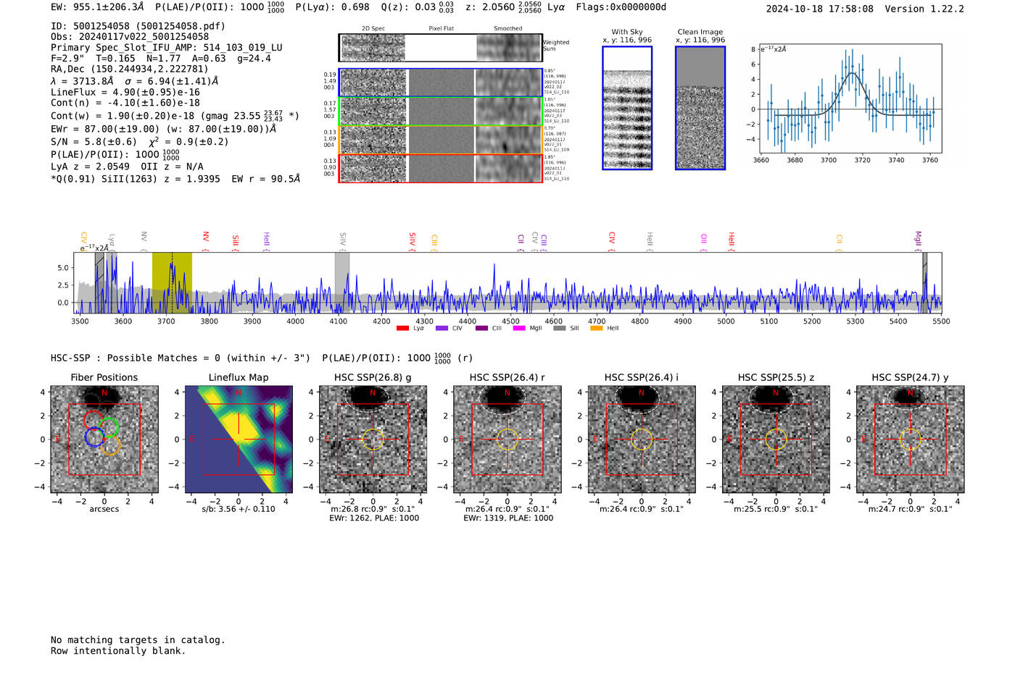Open the Lineflux Map image

[x=239, y=439]
